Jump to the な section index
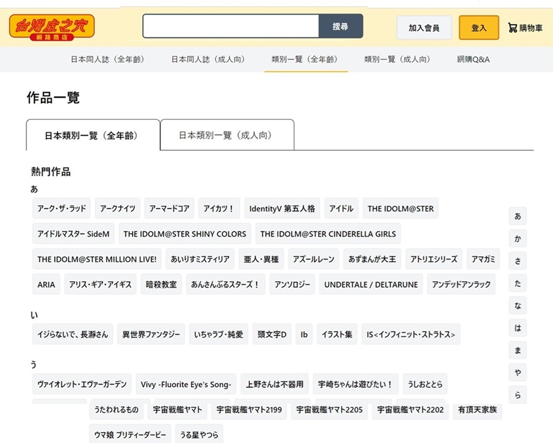This screenshot has height=443, width=553. 517,305
